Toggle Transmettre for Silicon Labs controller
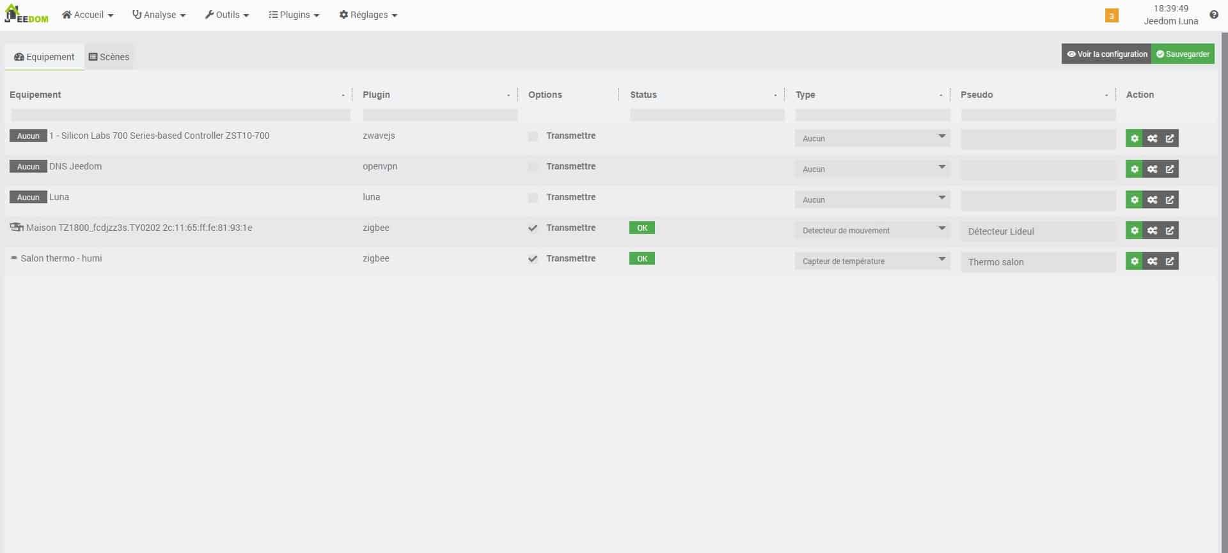Image resolution: width=1228 pixels, height=553 pixels. click(533, 136)
